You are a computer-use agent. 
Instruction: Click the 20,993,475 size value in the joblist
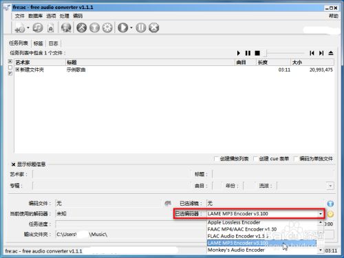pos(321,69)
